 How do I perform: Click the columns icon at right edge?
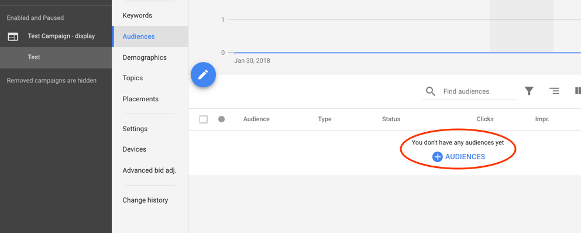point(577,91)
